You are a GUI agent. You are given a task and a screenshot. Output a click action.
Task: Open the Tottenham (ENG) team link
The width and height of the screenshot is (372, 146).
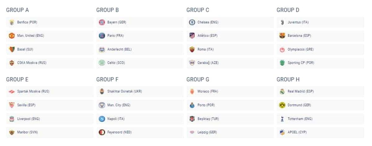tap(300, 119)
